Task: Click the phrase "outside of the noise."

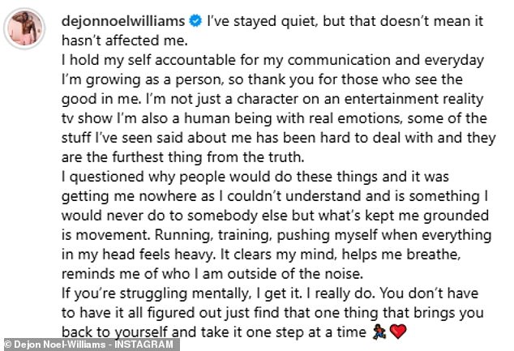Action: (295, 274)
